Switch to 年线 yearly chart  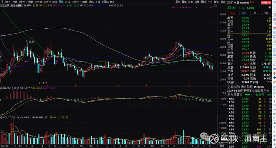(98, 2)
